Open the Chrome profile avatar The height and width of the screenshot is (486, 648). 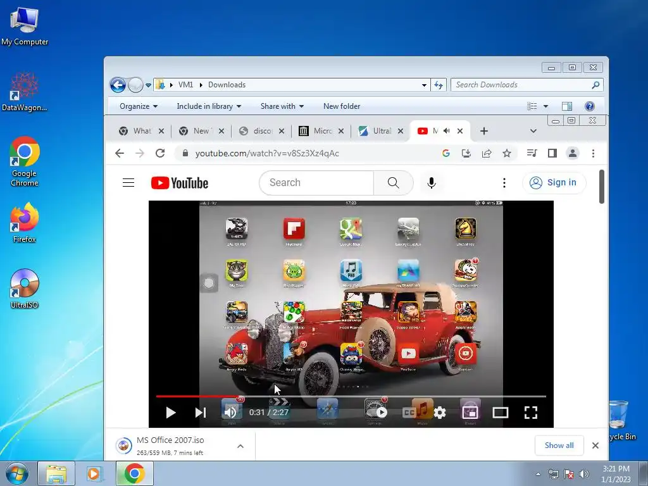pos(572,153)
